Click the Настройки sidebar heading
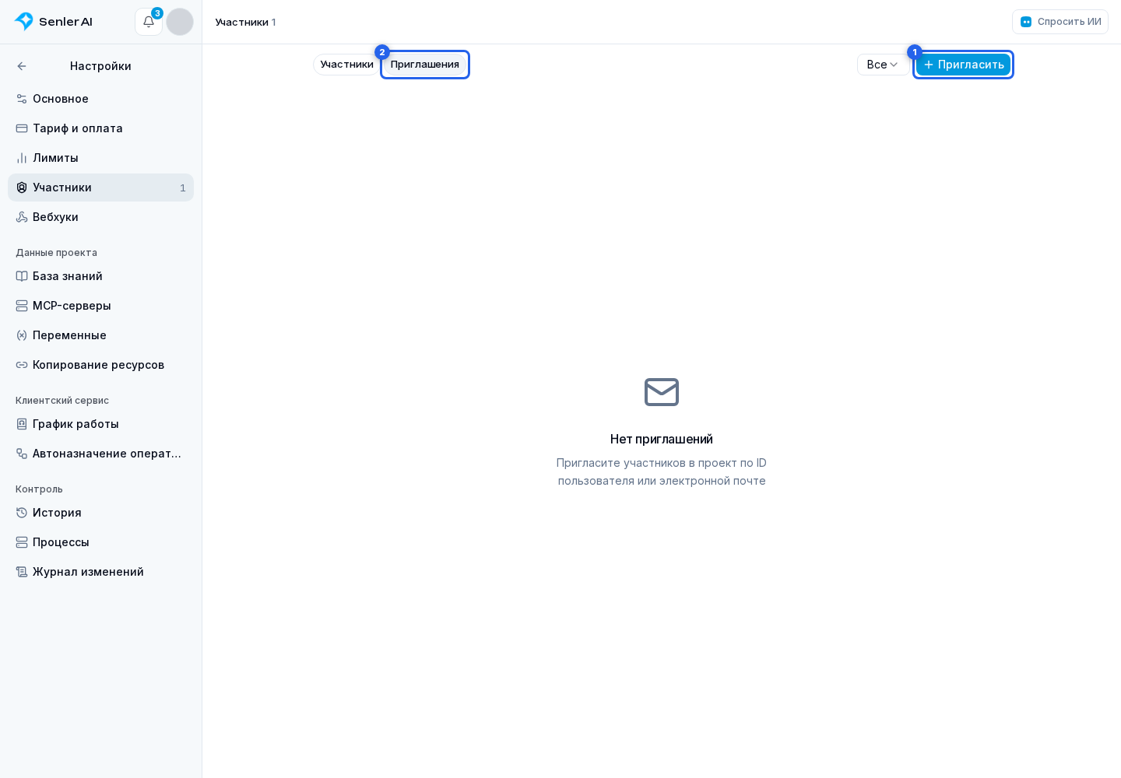Image resolution: width=1121 pixels, height=778 pixels. (100, 66)
